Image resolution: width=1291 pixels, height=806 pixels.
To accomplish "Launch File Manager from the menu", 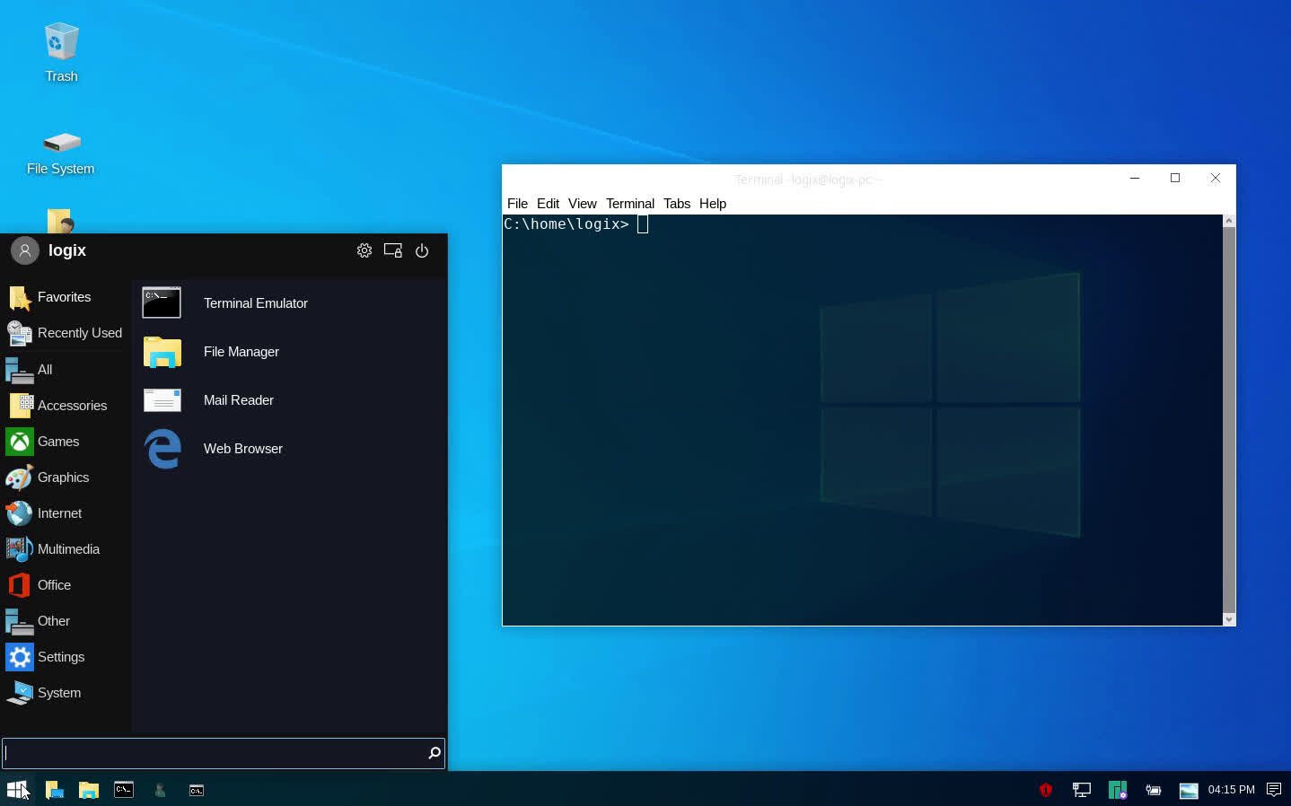I will point(241,352).
